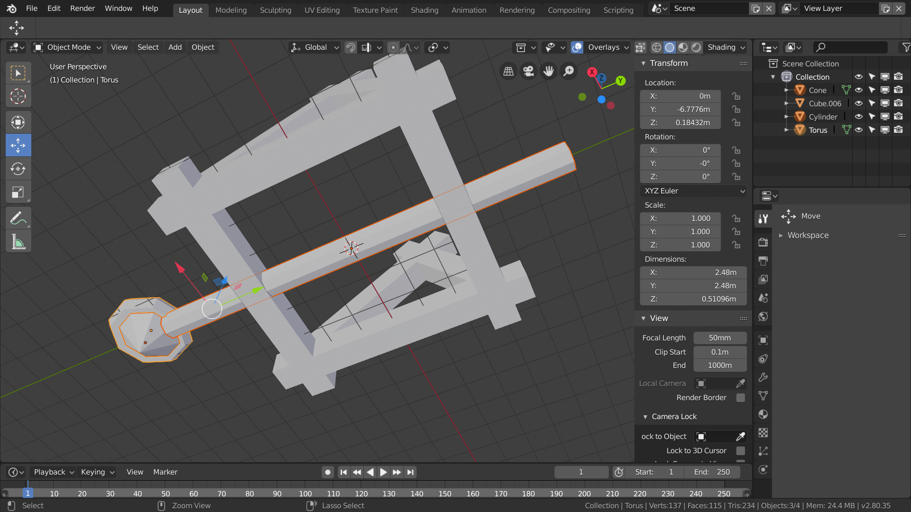Screen dimensions: 911x512
Task: Play the animation forward
Action: [383, 472]
